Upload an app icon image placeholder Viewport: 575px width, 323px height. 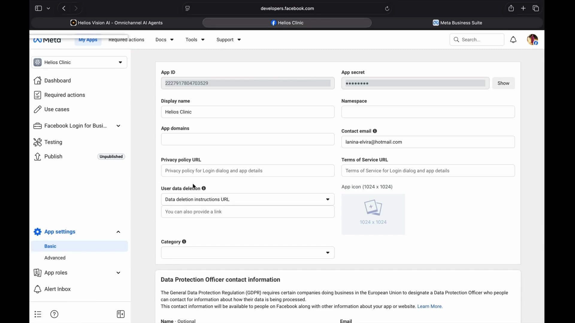373,214
